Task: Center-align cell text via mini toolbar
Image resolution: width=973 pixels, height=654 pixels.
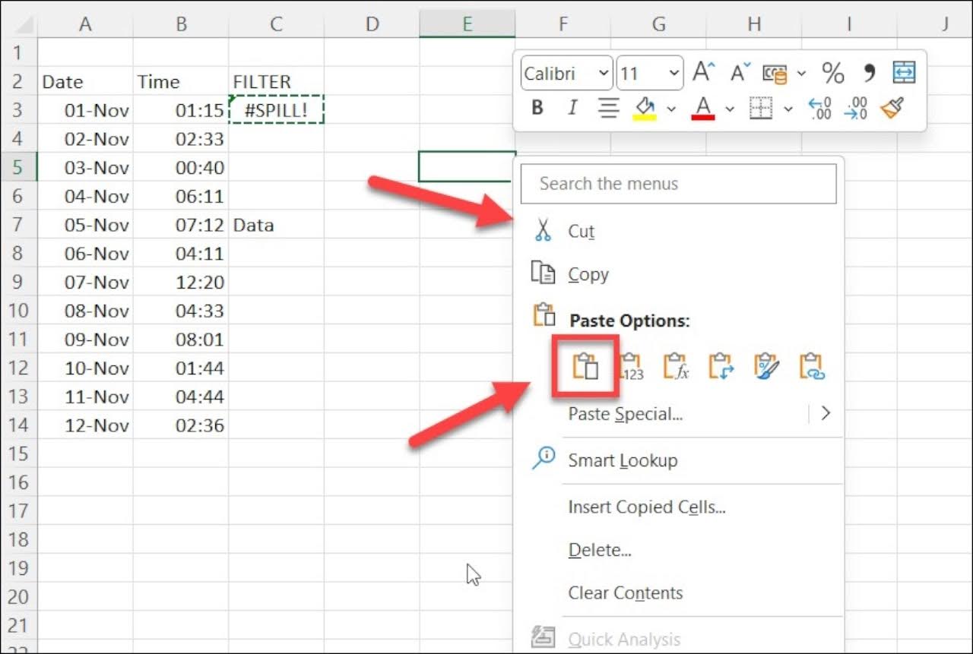Action: (x=608, y=109)
